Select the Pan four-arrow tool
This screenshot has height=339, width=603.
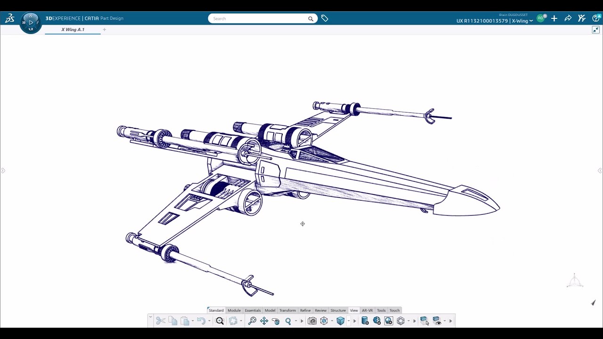(264, 321)
